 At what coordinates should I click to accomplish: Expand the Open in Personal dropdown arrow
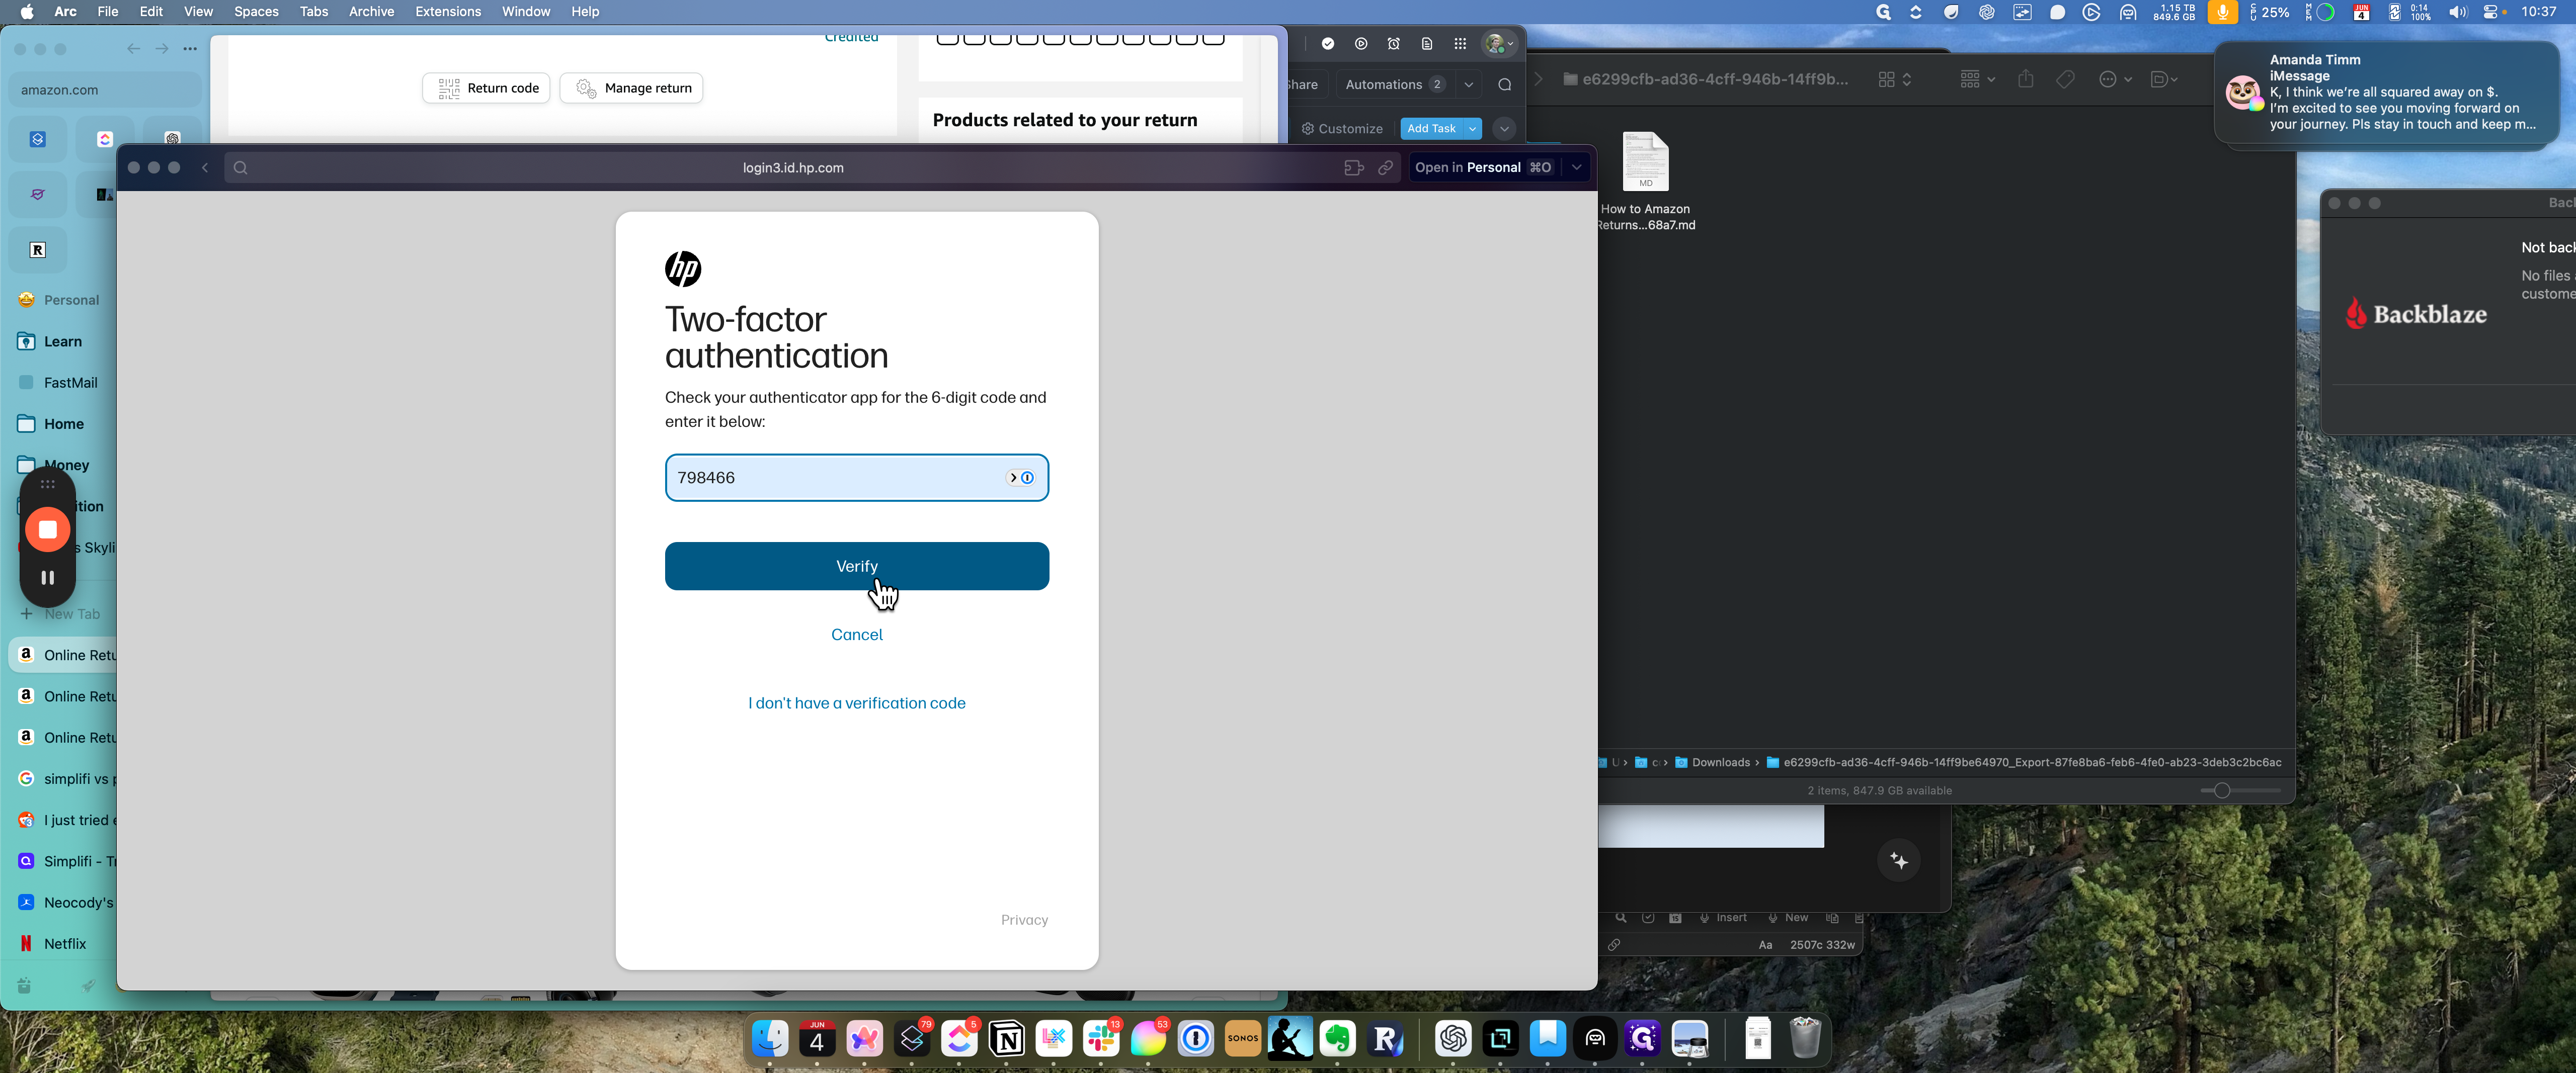coord(1576,168)
